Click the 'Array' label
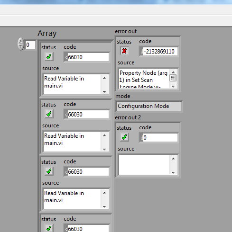This screenshot has height=232, width=232. pyautogui.click(x=47, y=34)
